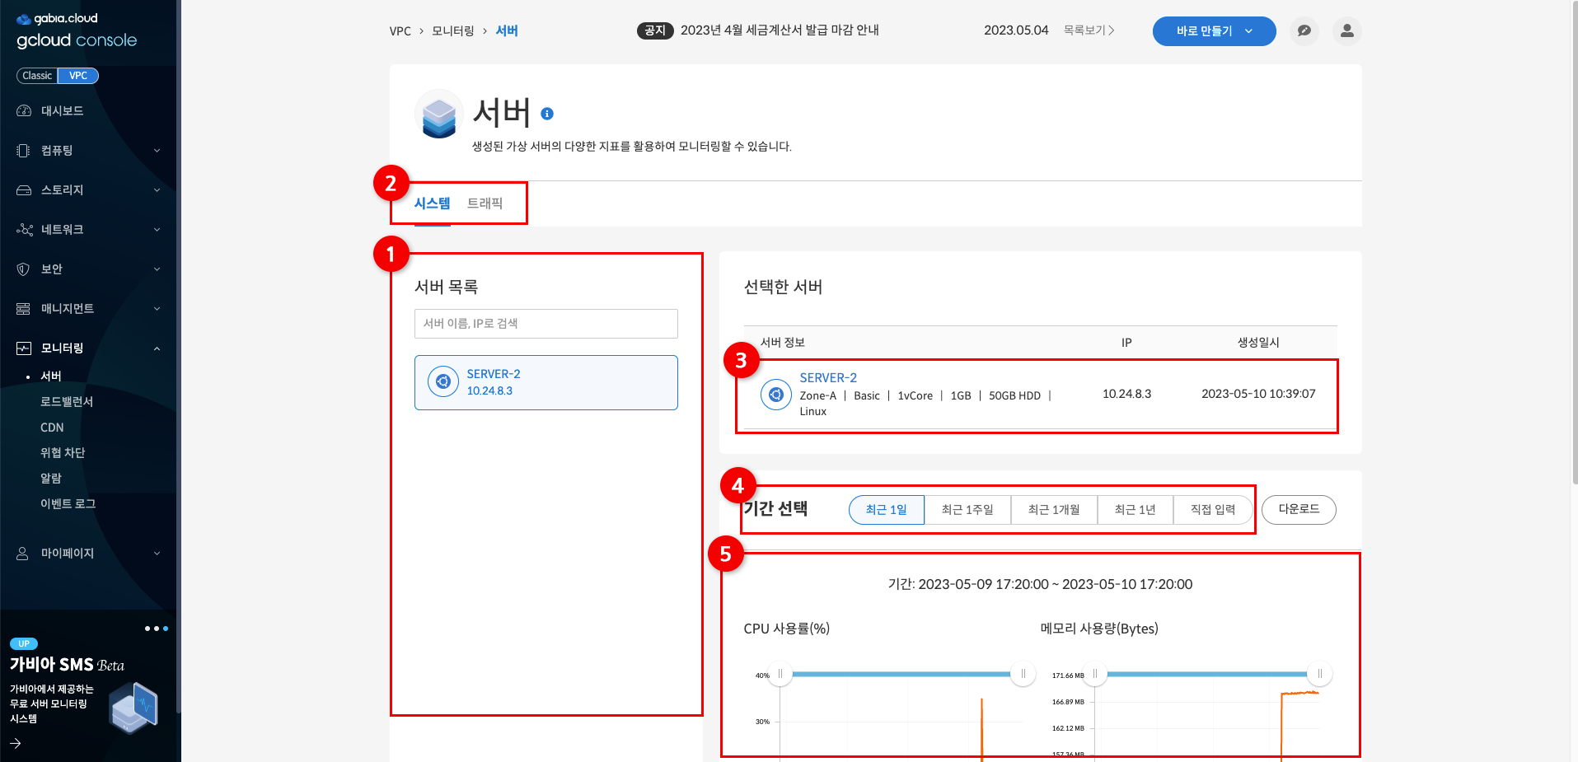Click creation date 2023-05-10 10:39:07

point(1258,394)
